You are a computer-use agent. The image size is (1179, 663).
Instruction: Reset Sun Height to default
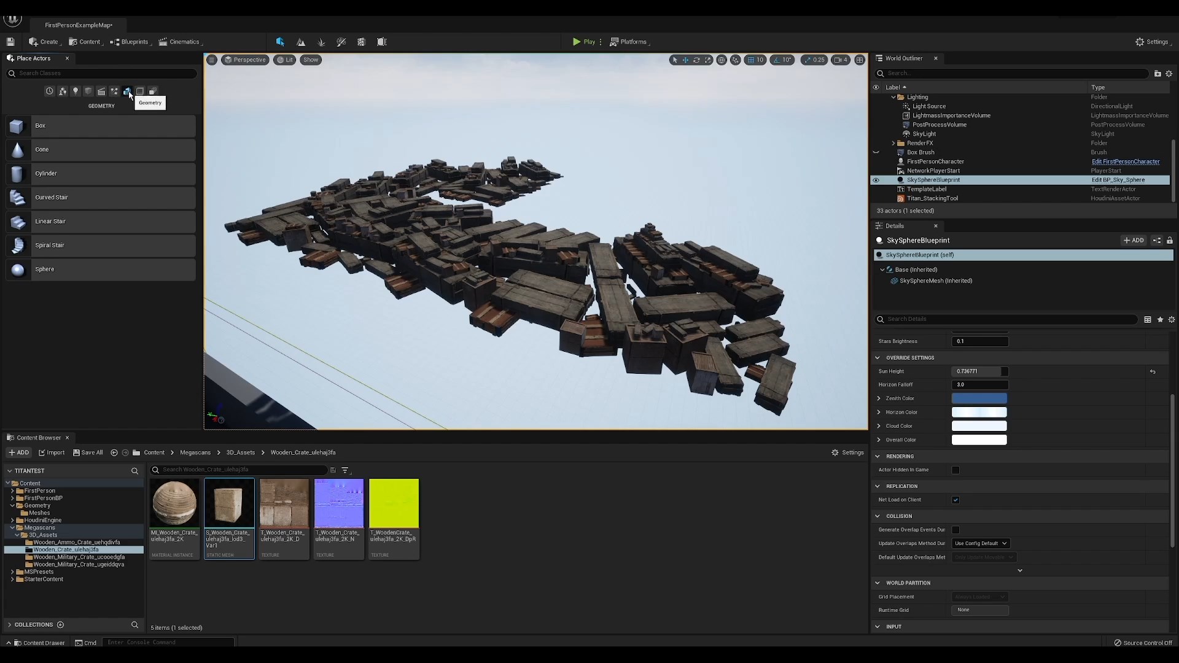tap(1153, 371)
